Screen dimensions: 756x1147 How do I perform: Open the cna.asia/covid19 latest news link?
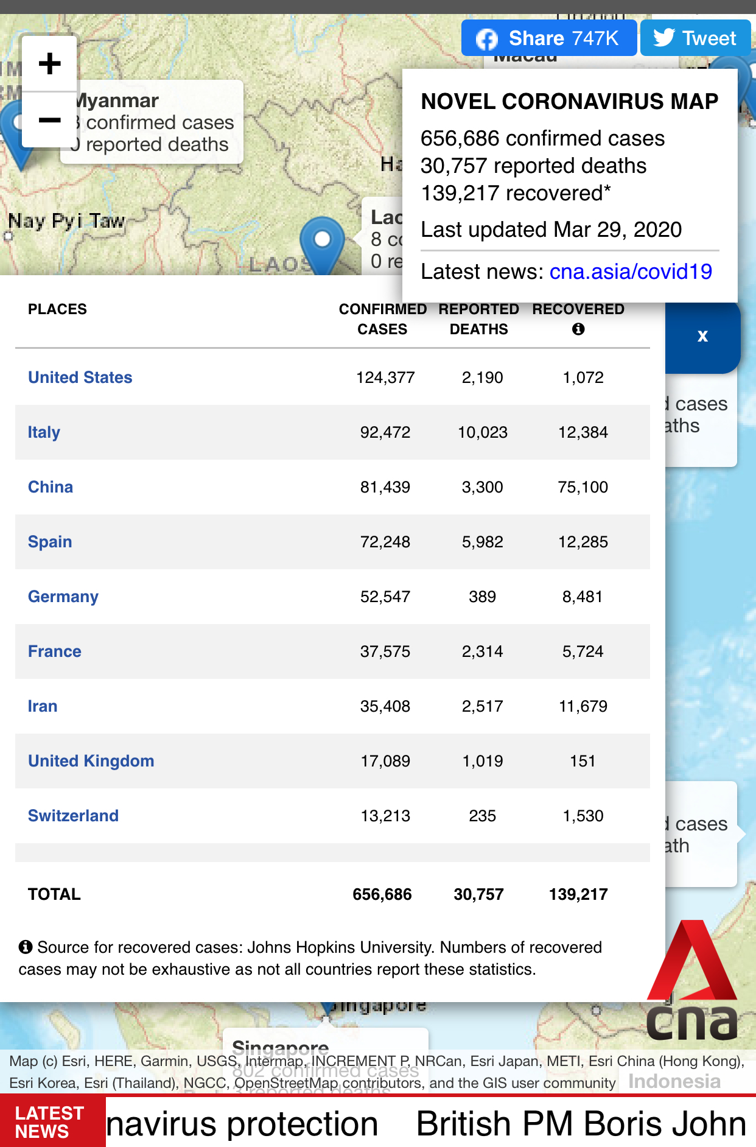pos(630,272)
